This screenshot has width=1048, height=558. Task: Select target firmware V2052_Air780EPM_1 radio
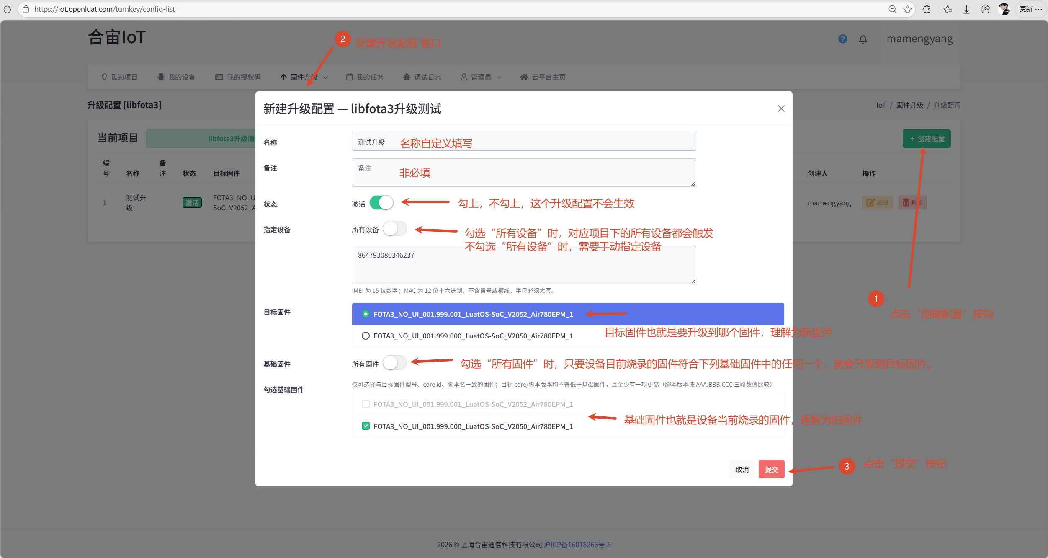(366, 314)
